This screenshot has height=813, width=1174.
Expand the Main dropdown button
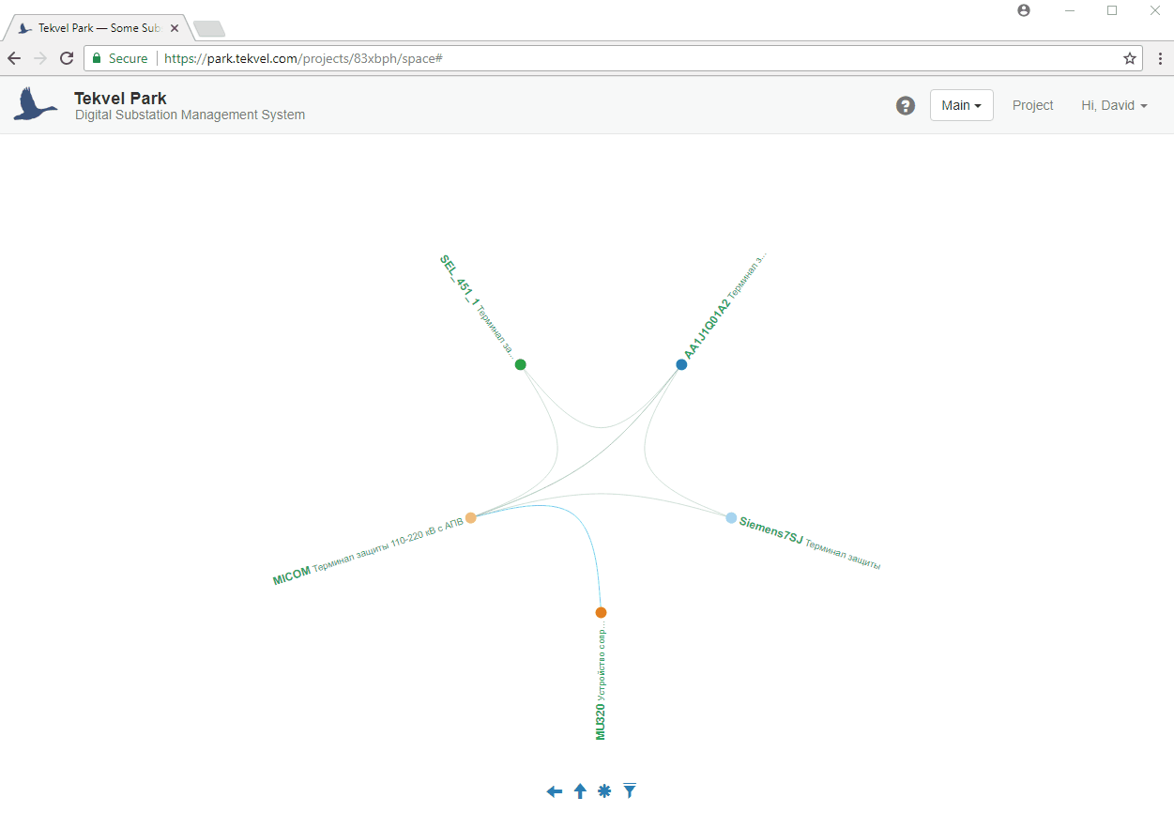(x=962, y=105)
